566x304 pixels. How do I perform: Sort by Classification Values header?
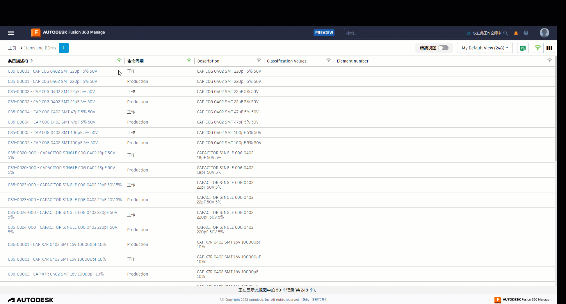point(287,61)
